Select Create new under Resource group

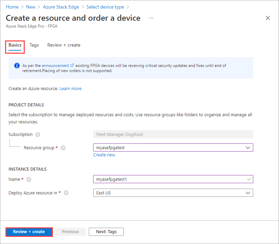[x=104, y=155]
